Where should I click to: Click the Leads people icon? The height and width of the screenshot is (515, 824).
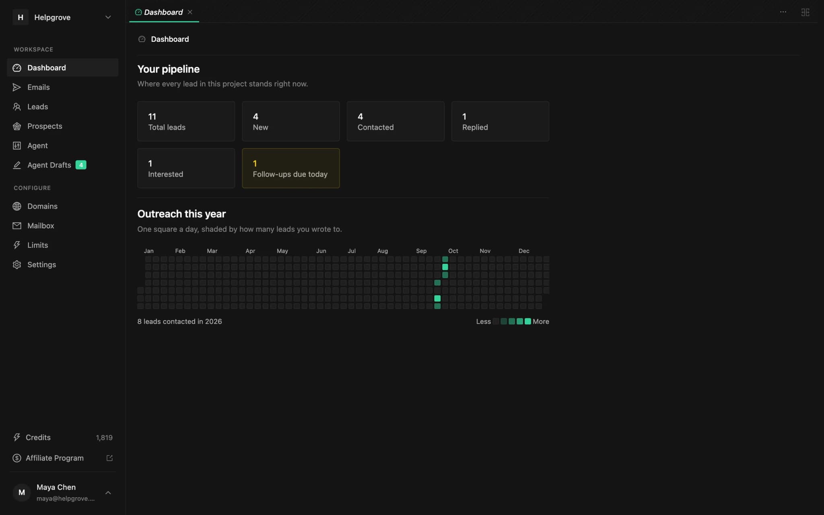(x=17, y=107)
